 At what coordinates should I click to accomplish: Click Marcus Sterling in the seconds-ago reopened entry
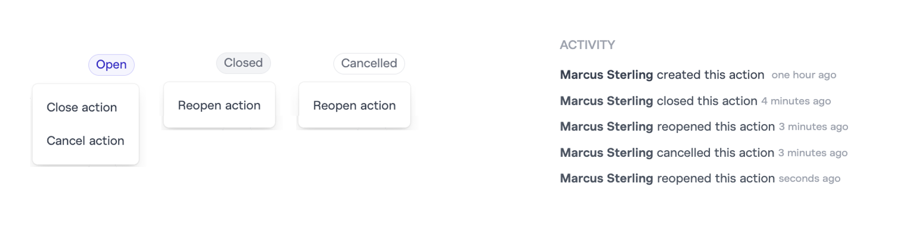[x=606, y=178]
